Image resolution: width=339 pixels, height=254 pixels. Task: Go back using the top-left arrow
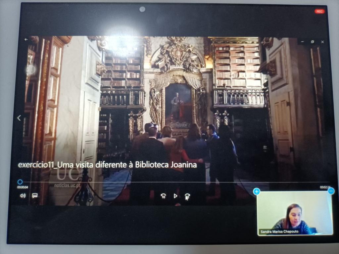pyautogui.click(x=26, y=39)
